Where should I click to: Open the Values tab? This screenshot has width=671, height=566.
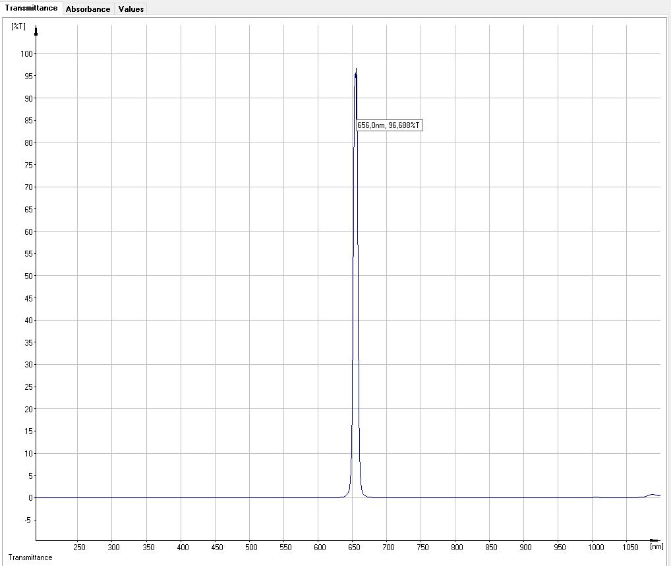coord(131,9)
